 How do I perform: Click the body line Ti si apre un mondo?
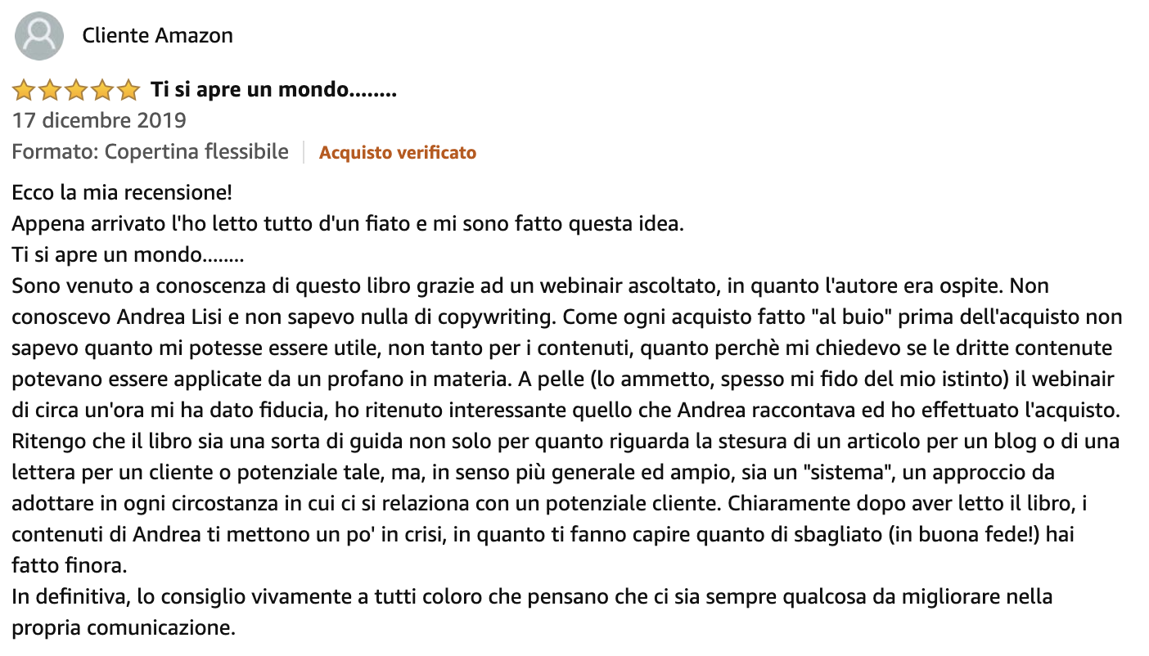coord(128,255)
